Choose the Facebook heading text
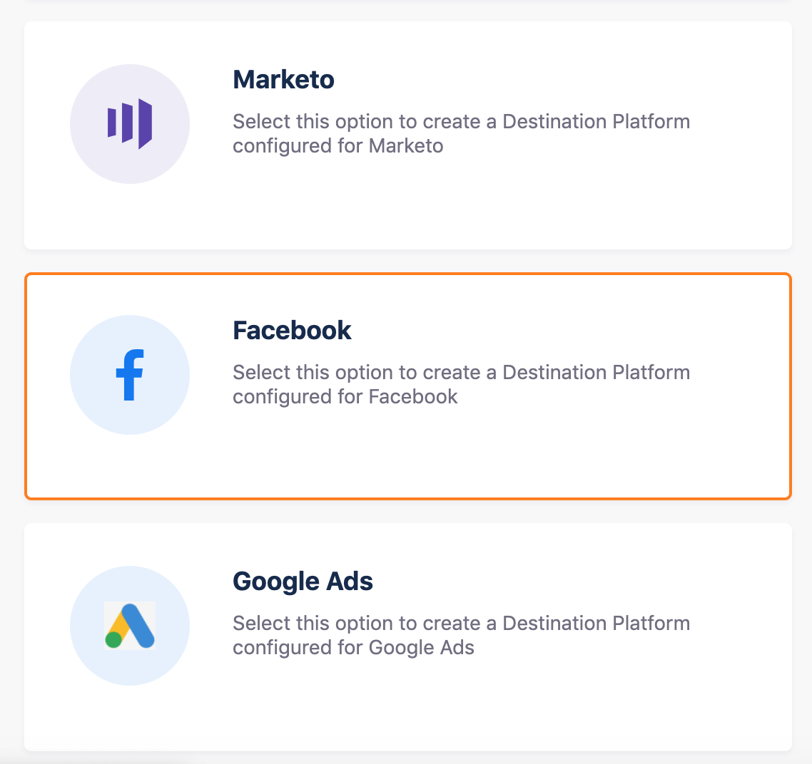This screenshot has width=812, height=764. coord(292,331)
